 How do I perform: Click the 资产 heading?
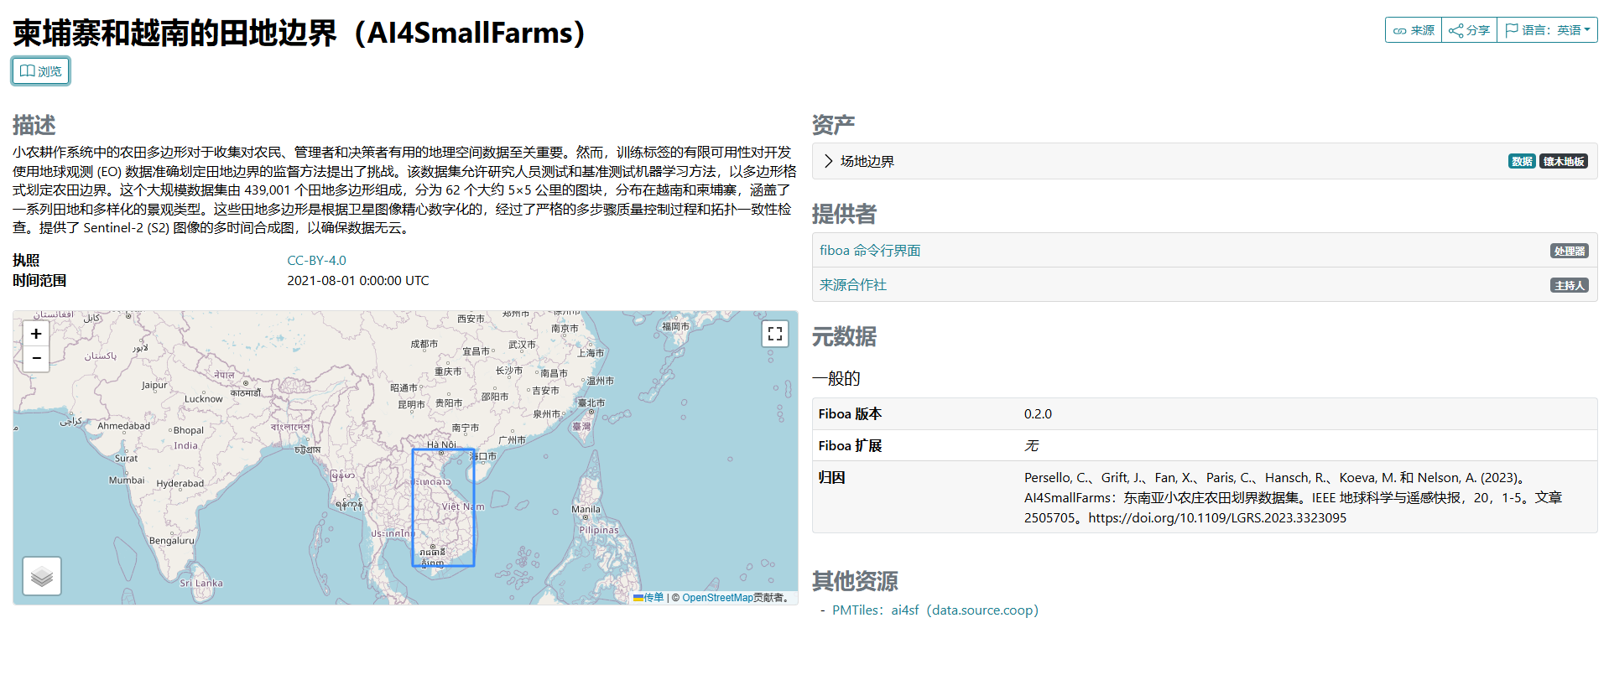click(833, 125)
